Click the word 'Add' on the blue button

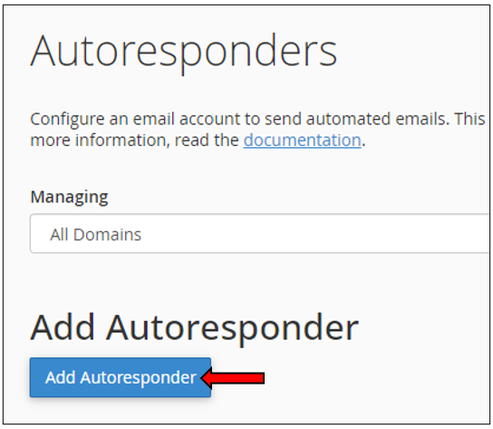(x=61, y=377)
